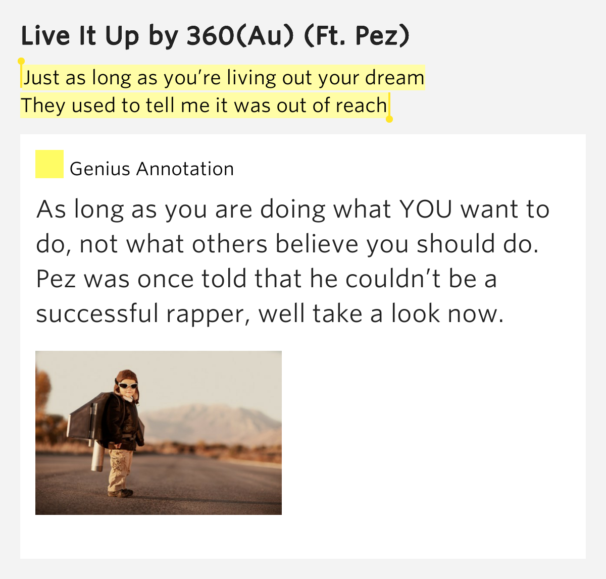Click the top selection handle dot
This screenshot has height=579, width=606.
[21, 61]
